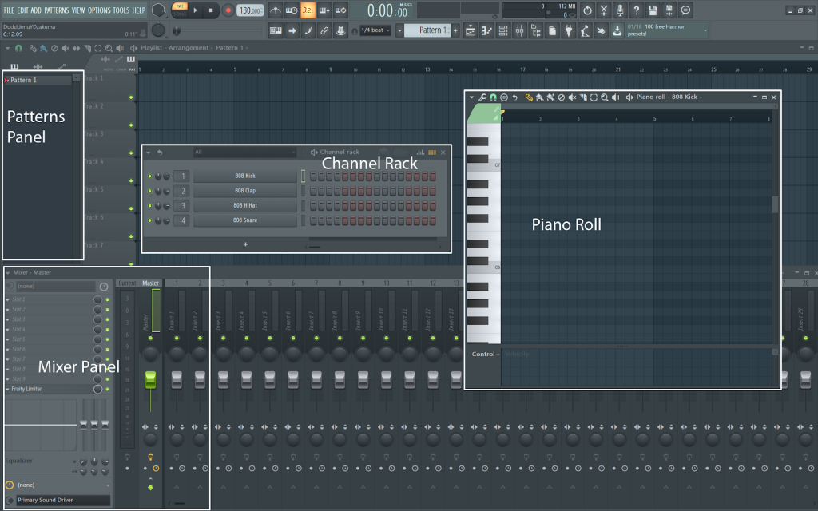Image resolution: width=818 pixels, height=511 pixels.
Task: Toggle wait for input before recording
Action: coord(292,10)
